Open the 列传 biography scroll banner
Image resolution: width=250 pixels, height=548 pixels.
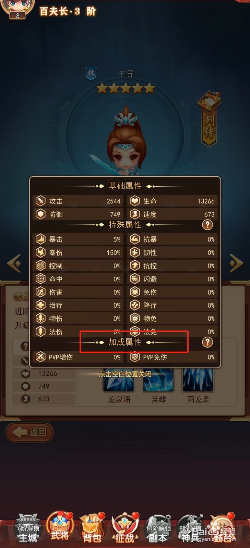tap(209, 119)
